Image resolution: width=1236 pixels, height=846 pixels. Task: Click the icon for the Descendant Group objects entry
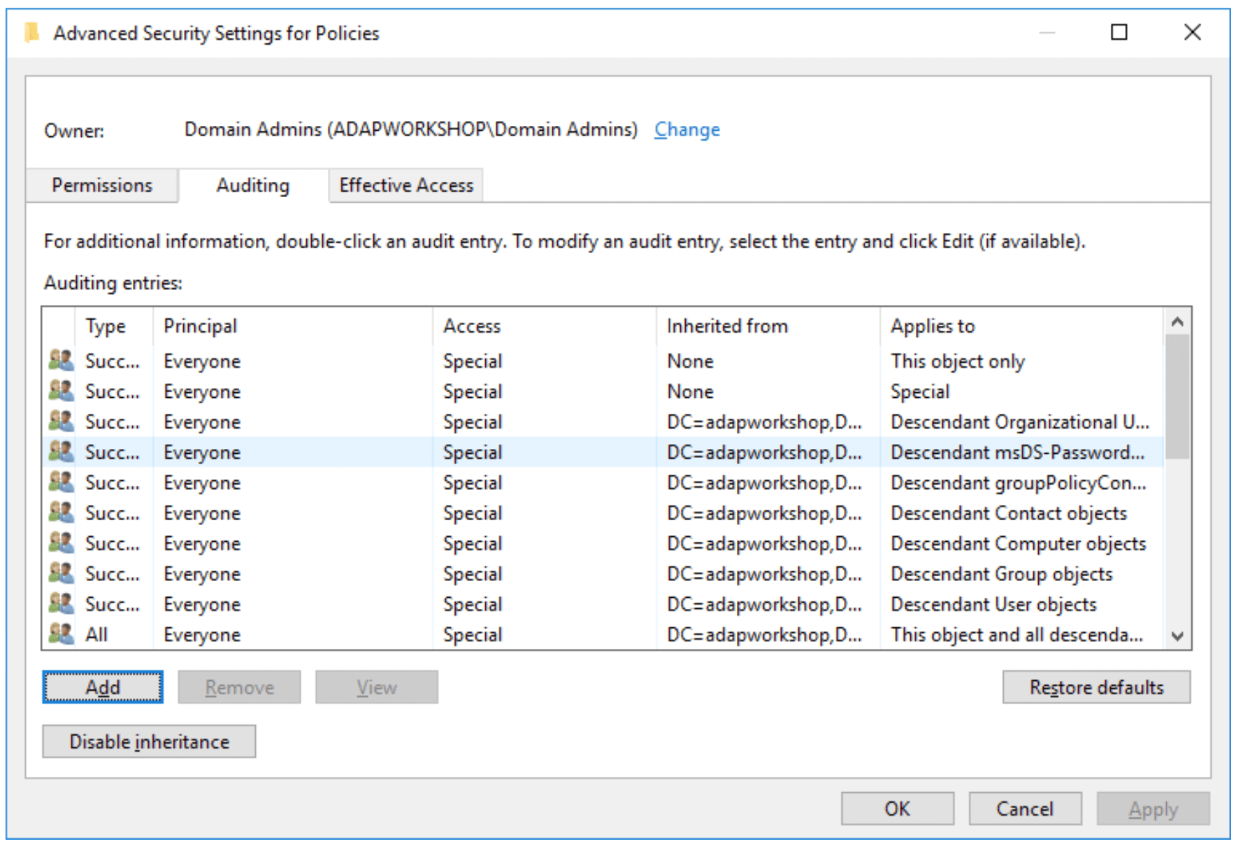coord(62,573)
